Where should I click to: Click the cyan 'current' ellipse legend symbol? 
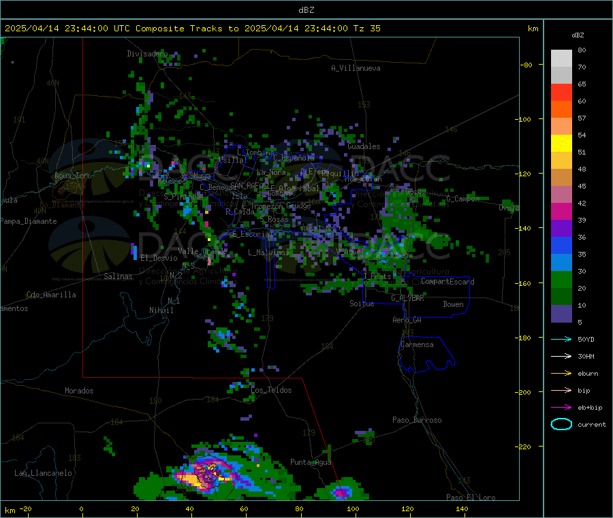coord(561,424)
